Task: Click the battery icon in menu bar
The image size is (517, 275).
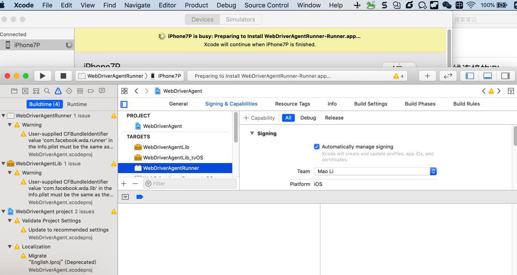Action: pyautogui.click(x=502, y=5)
